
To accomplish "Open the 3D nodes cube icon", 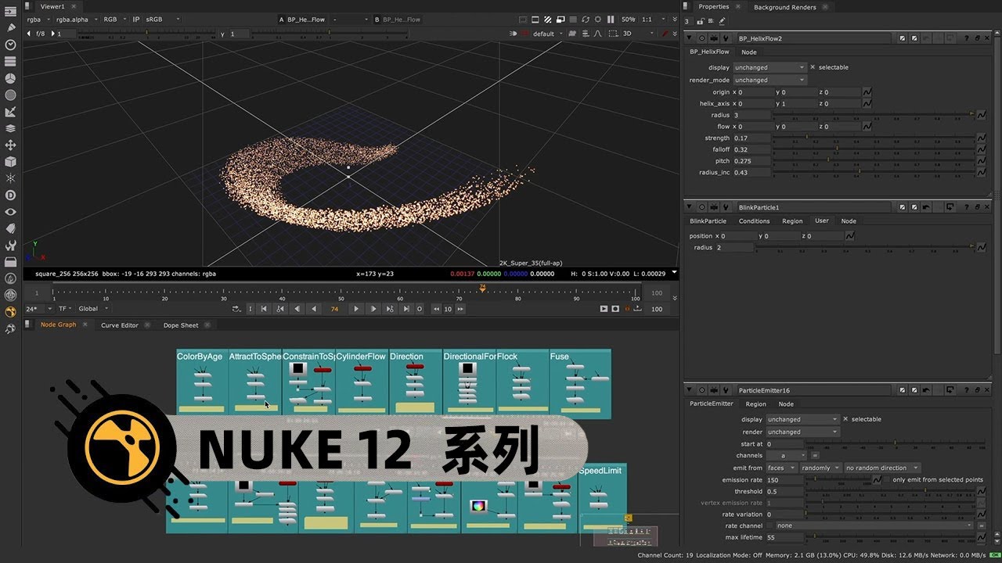I will (x=11, y=162).
